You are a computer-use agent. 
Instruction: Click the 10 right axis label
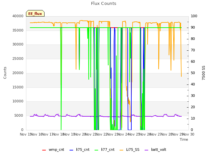coord(193,118)
